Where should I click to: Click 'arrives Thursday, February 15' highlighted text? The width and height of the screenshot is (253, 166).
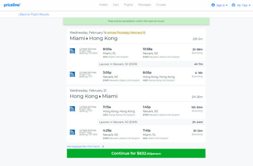point(126,33)
